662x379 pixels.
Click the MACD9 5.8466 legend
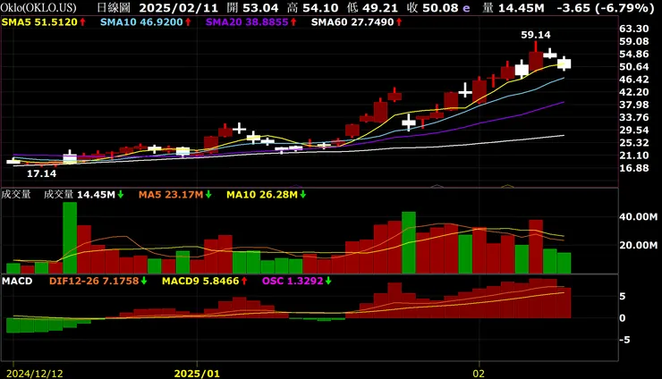(200, 281)
